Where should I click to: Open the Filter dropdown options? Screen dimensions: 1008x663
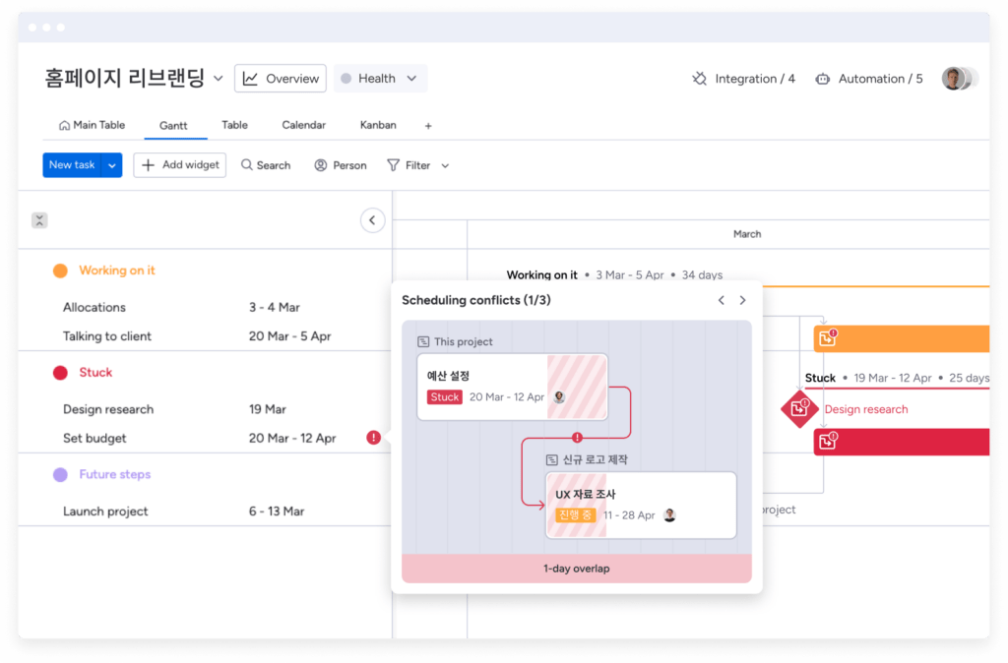[x=445, y=166]
